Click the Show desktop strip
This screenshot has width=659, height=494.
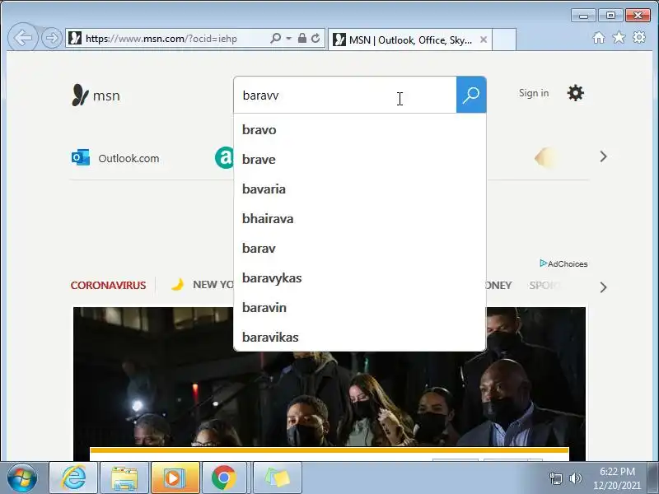pyautogui.click(x=653, y=478)
